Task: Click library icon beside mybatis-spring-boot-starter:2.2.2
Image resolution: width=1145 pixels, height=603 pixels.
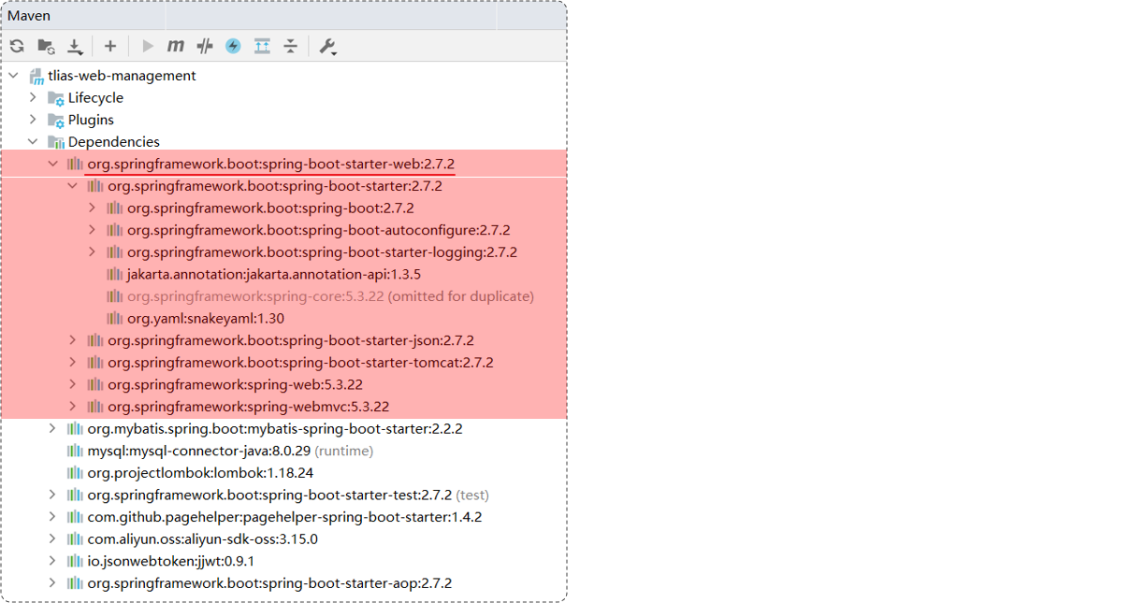Action: coord(75,429)
